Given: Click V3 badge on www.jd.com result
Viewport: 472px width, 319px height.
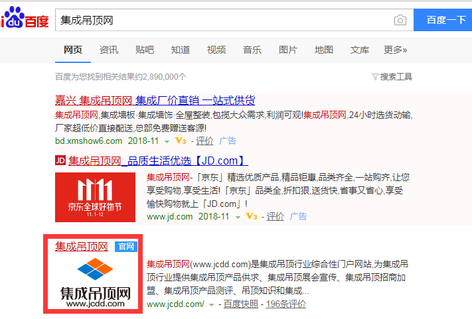Looking at the screenshot, I should (x=252, y=216).
